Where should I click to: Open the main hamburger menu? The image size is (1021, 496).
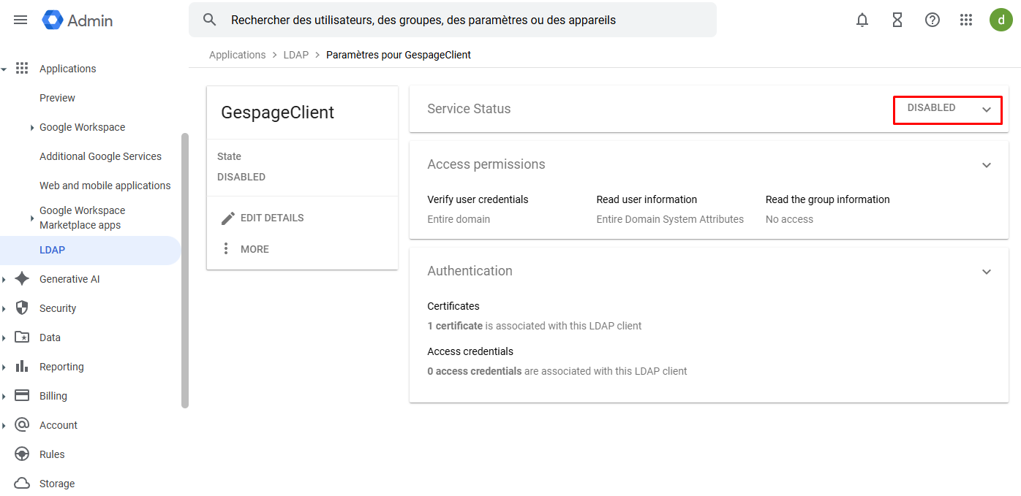click(x=20, y=20)
